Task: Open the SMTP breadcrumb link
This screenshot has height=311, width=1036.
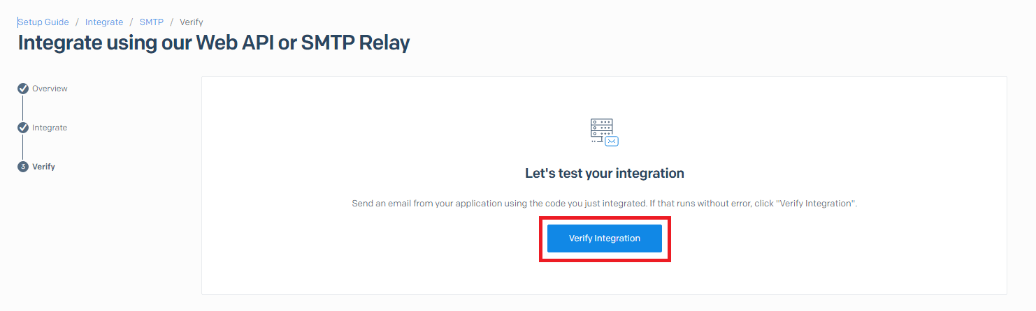Action: click(152, 22)
